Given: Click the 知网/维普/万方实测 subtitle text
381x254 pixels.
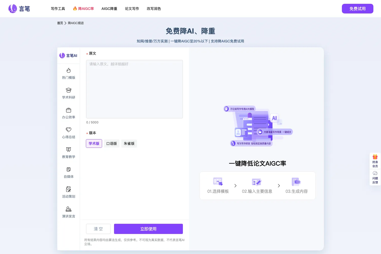Looking at the screenshot, I should coord(152,41).
